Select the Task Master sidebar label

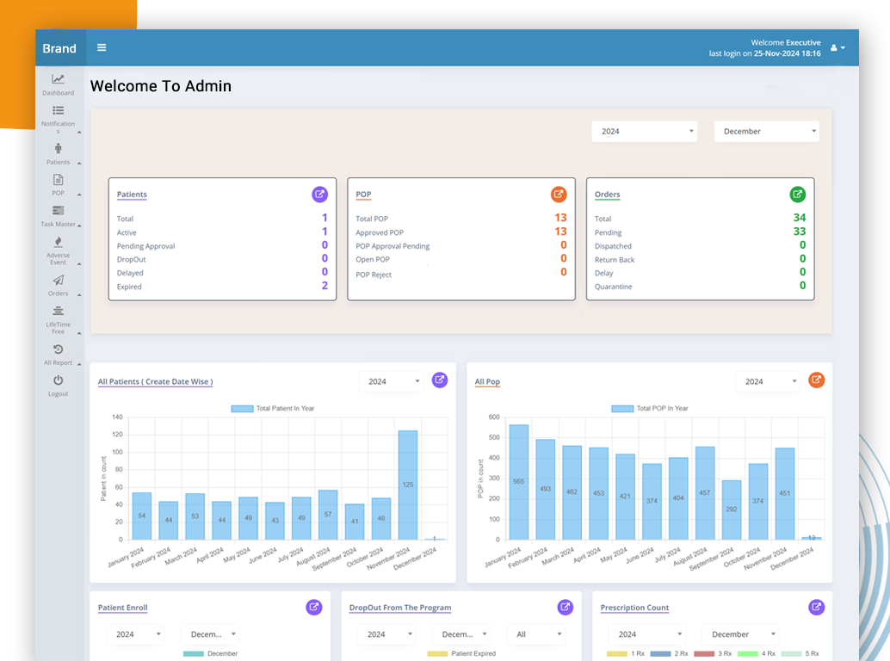tap(58, 224)
